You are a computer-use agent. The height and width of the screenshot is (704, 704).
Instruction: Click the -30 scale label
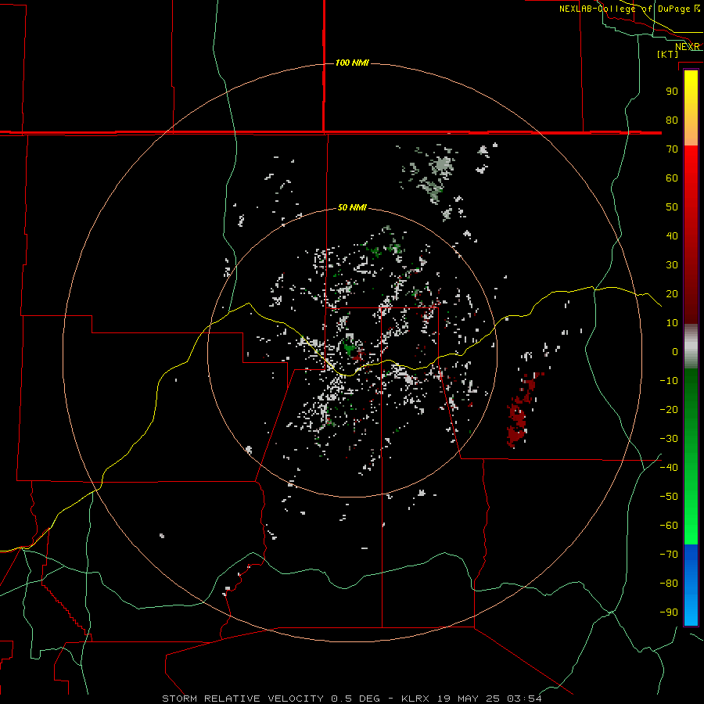coord(669,439)
